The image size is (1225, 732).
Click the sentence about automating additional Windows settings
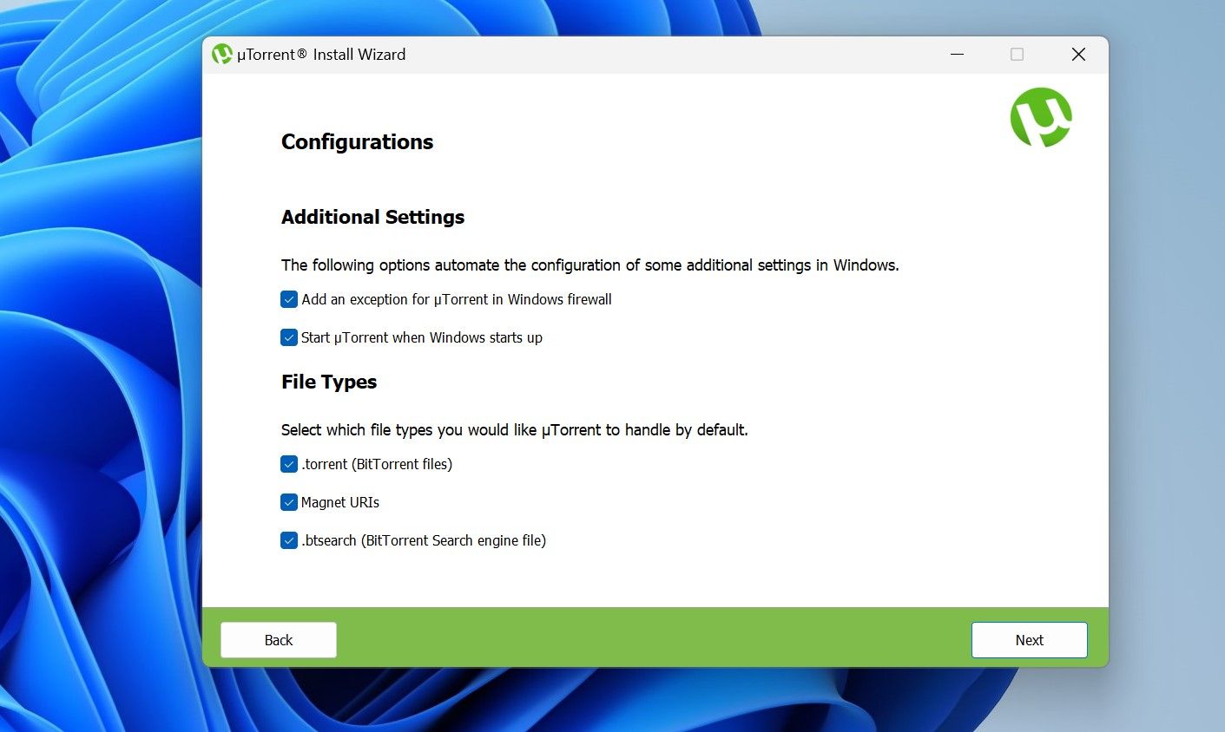point(589,265)
